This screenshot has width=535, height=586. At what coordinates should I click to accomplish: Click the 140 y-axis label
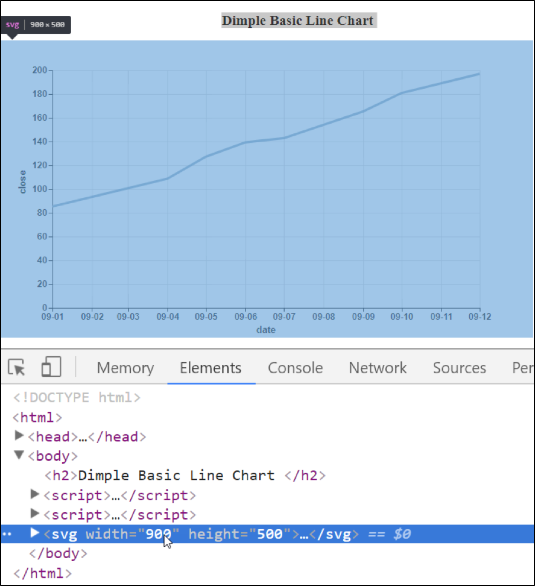tap(40, 142)
